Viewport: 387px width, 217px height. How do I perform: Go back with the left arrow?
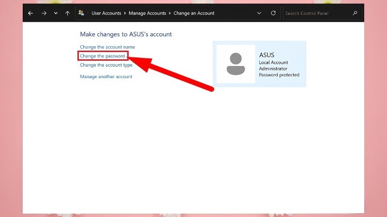coord(30,14)
